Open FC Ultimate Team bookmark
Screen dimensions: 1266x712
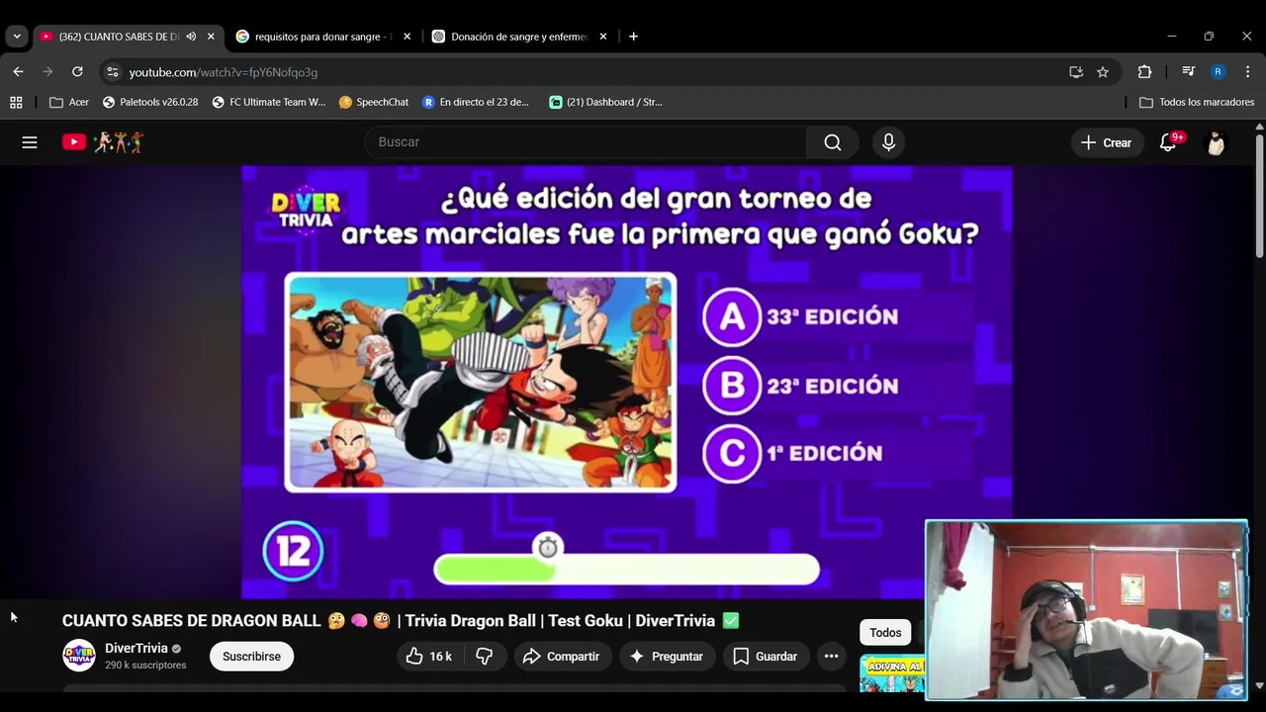[268, 102]
